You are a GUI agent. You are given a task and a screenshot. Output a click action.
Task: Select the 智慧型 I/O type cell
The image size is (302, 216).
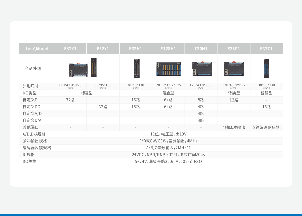266,93
